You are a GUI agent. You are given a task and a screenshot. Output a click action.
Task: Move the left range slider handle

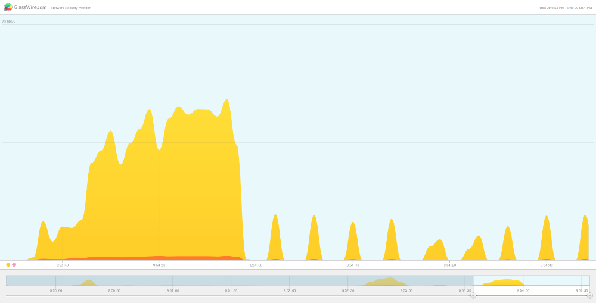[x=473, y=295]
